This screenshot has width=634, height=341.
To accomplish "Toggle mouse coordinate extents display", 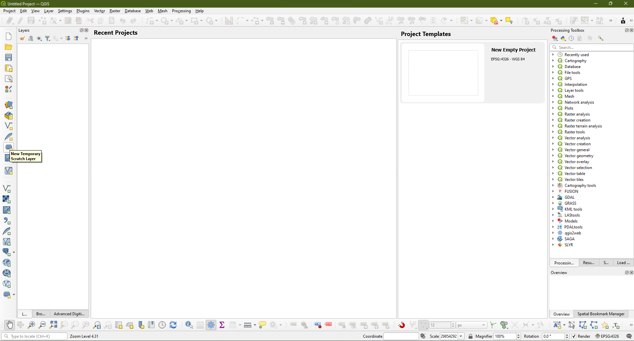I will [423, 336].
